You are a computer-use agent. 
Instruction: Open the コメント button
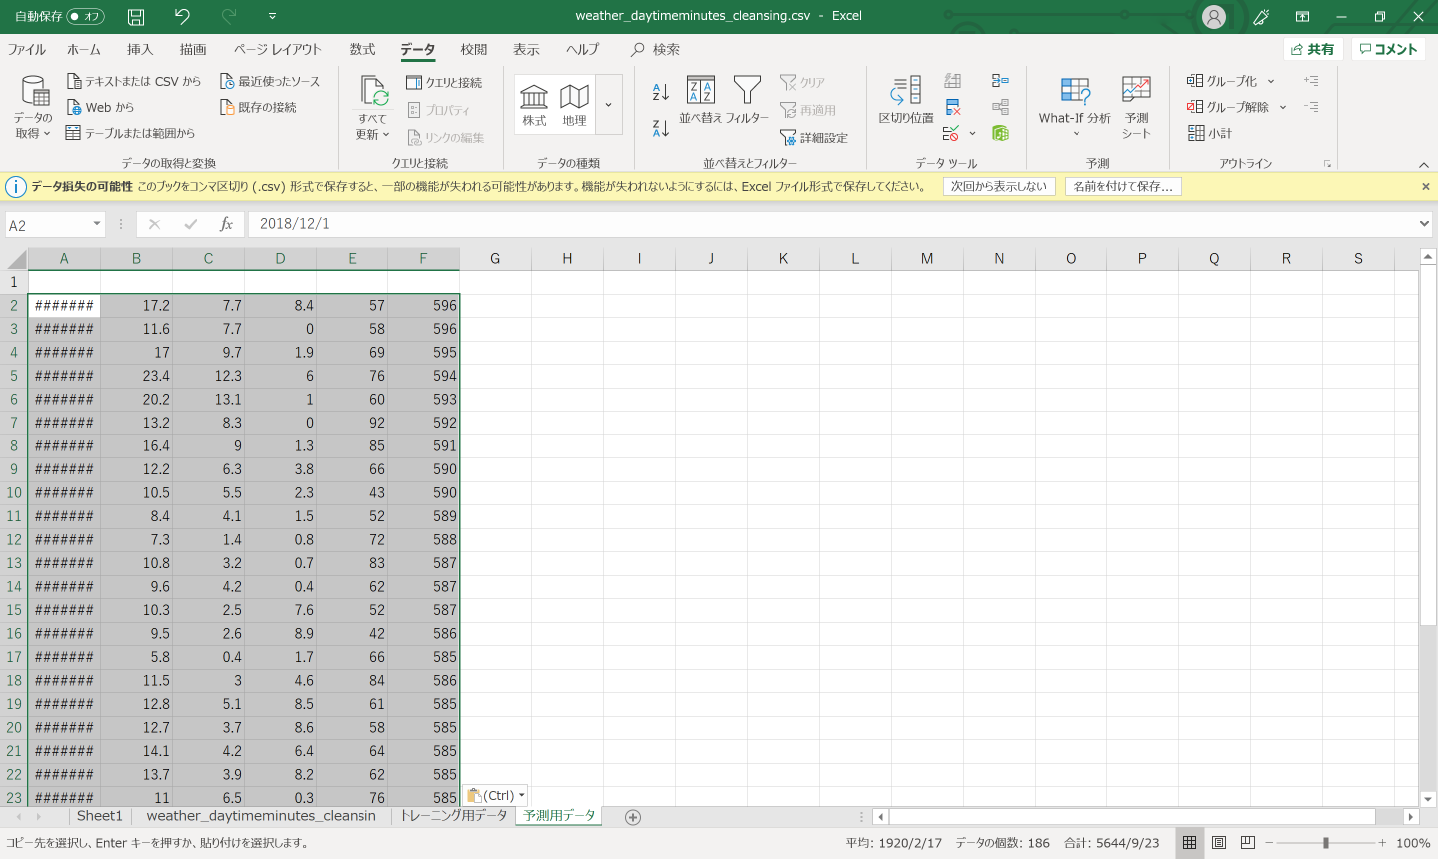(x=1389, y=49)
